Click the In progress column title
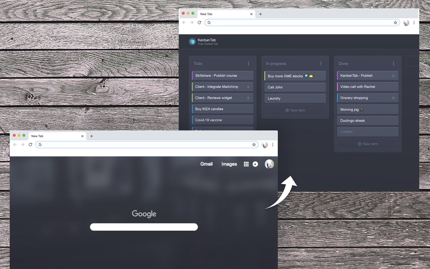Screen dimensions: 430x269 276,63
